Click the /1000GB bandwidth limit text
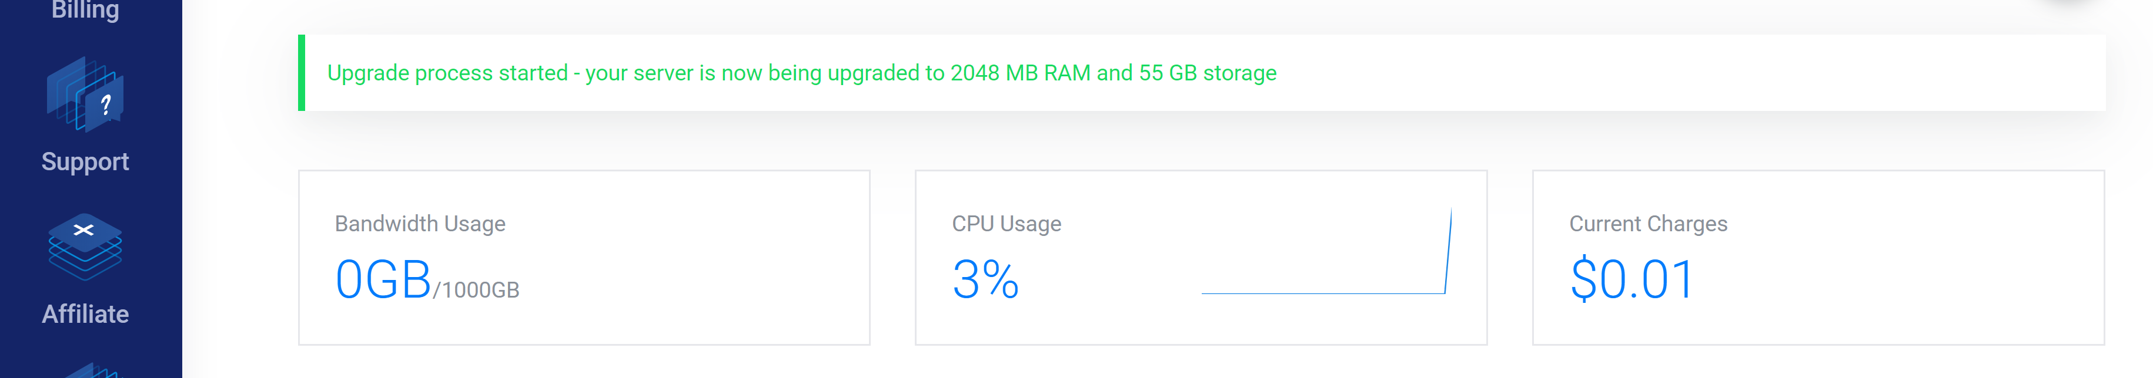This screenshot has width=2153, height=378. 476,289
